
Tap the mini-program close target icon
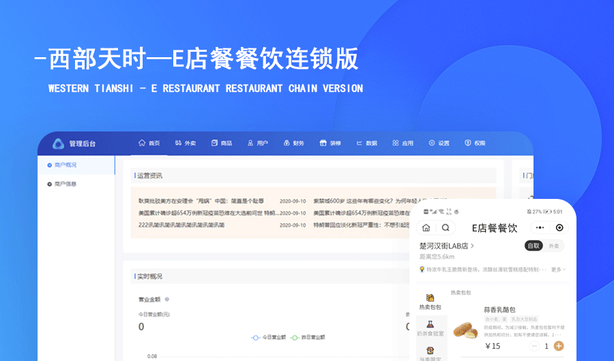click(559, 227)
